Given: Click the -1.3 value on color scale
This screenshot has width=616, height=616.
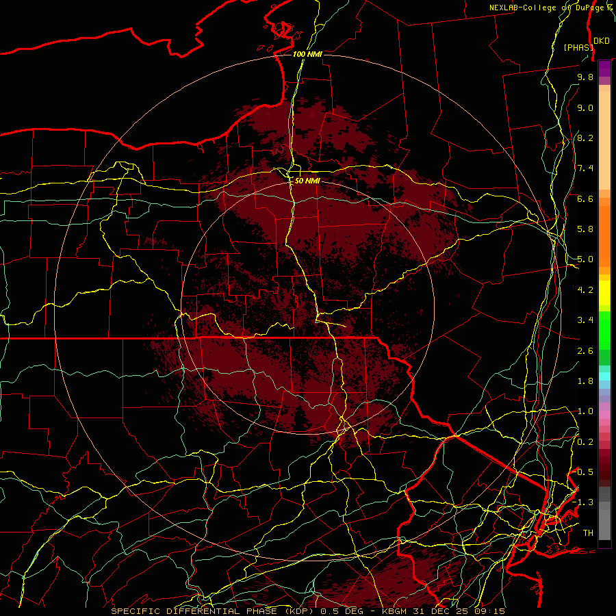Looking at the screenshot, I should tap(582, 502).
